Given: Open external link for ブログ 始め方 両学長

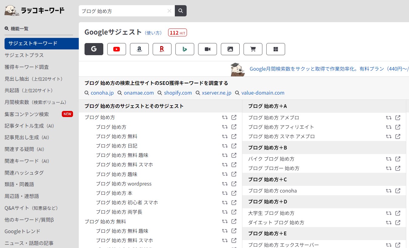Looking at the screenshot, I should pos(234,212).
